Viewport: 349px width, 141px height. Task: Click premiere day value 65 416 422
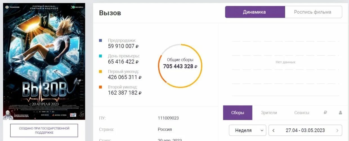(123, 62)
